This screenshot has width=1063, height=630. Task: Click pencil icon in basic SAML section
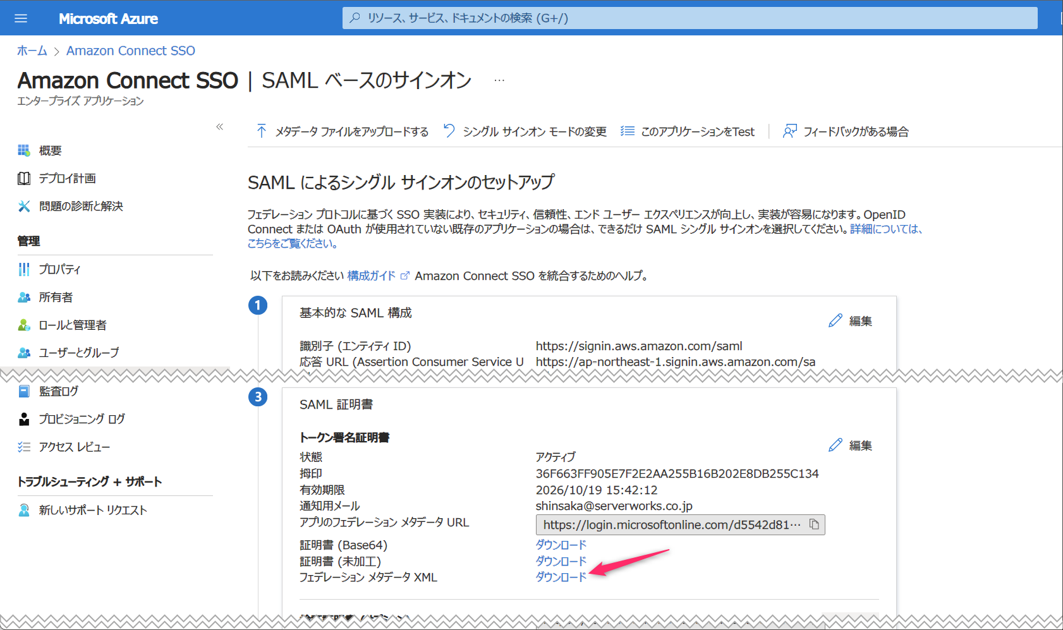(835, 320)
